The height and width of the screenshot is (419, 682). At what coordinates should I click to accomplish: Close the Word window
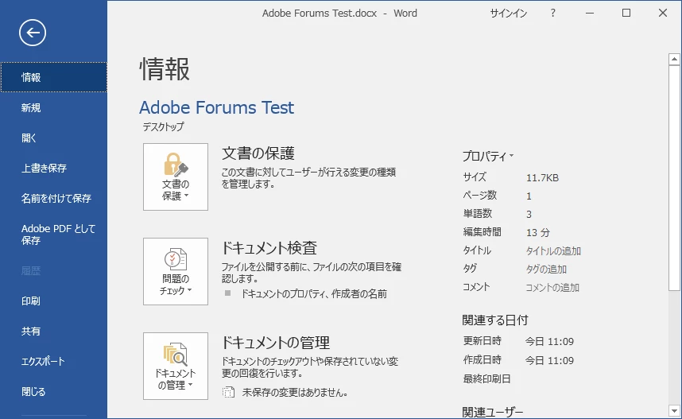663,13
